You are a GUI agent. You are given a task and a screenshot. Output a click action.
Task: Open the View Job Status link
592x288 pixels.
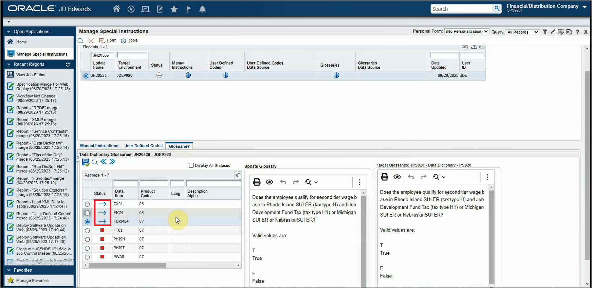[x=31, y=75]
